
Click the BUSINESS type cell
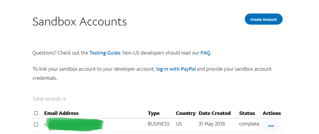[x=158, y=124]
